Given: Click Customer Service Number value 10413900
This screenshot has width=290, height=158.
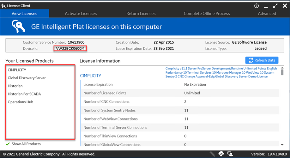Looking at the screenshot, I should 76,42.
